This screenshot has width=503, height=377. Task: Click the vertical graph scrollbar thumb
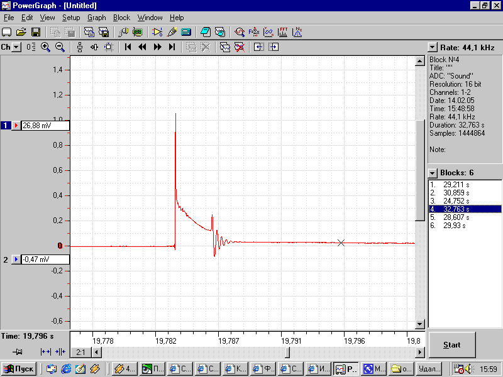(419, 170)
